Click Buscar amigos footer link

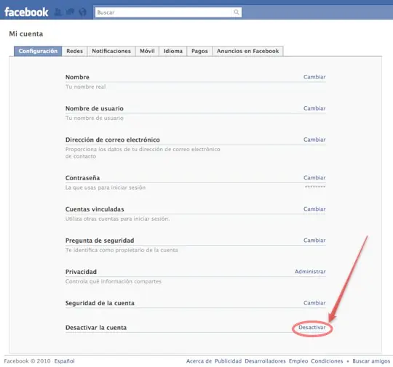point(371,361)
